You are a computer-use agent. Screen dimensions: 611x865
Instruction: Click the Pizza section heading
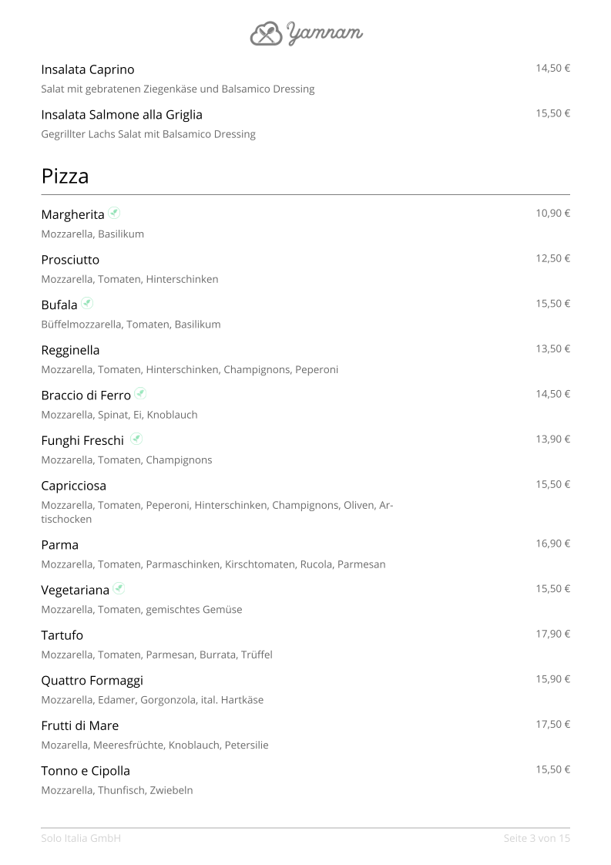click(x=65, y=177)
